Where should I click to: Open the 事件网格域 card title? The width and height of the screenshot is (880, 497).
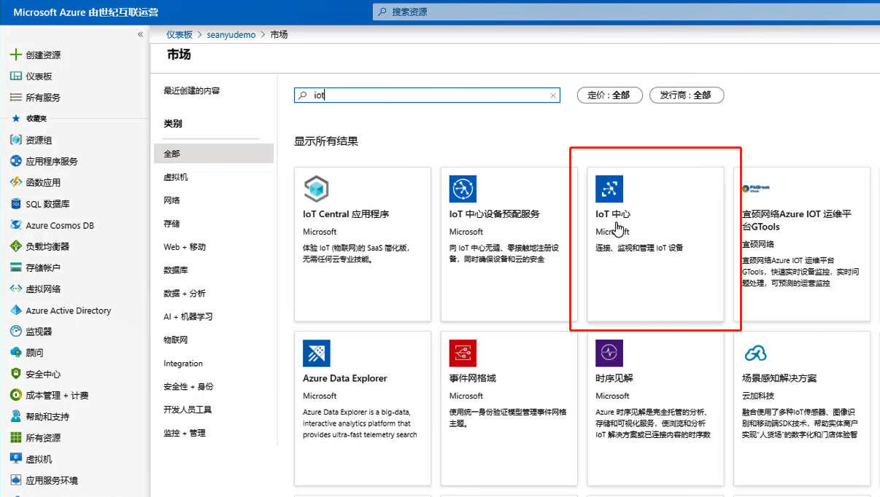tap(473, 378)
